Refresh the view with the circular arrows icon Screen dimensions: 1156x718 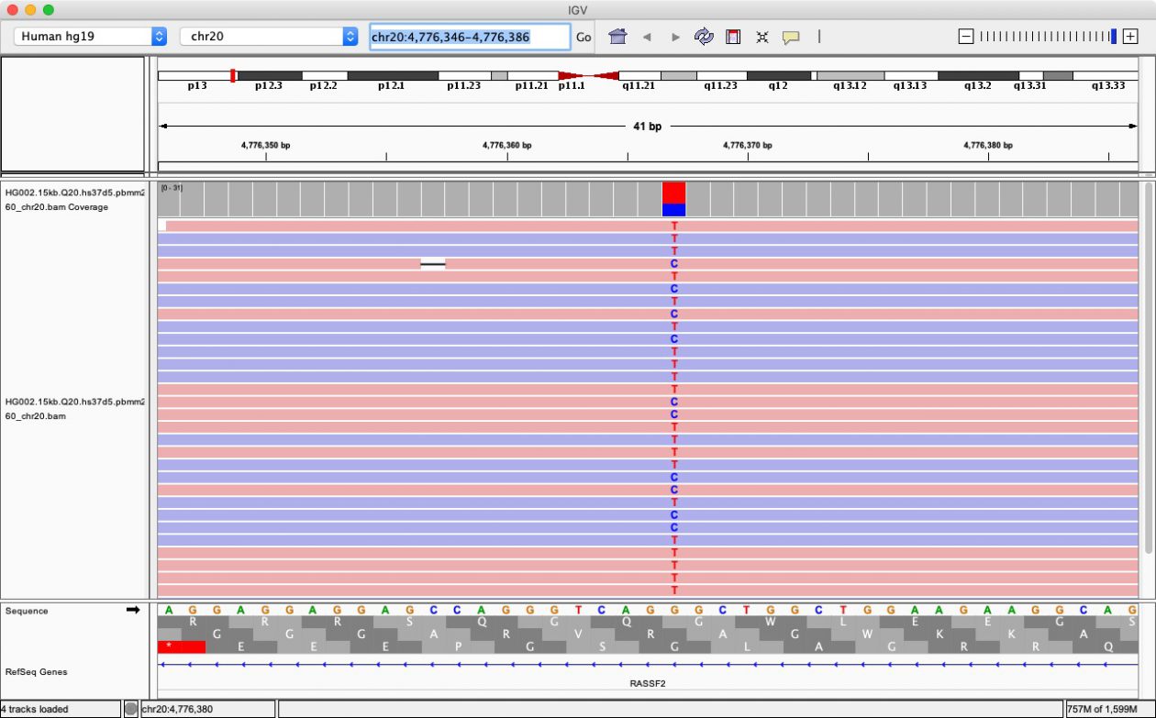point(705,37)
